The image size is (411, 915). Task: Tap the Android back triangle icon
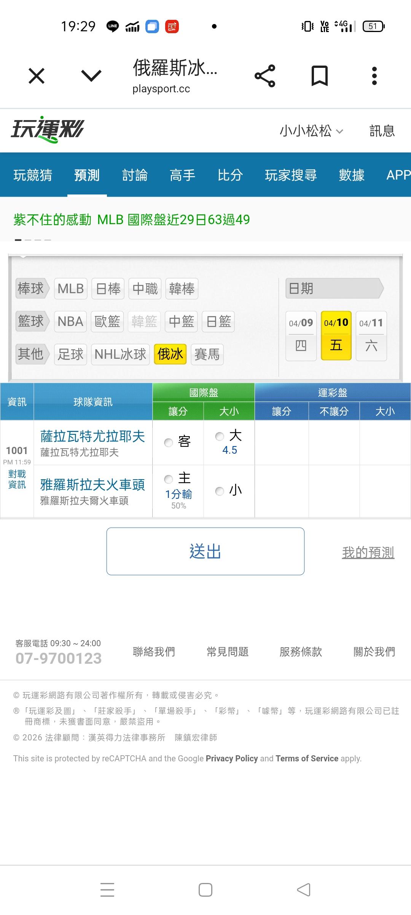click(304, 890)
